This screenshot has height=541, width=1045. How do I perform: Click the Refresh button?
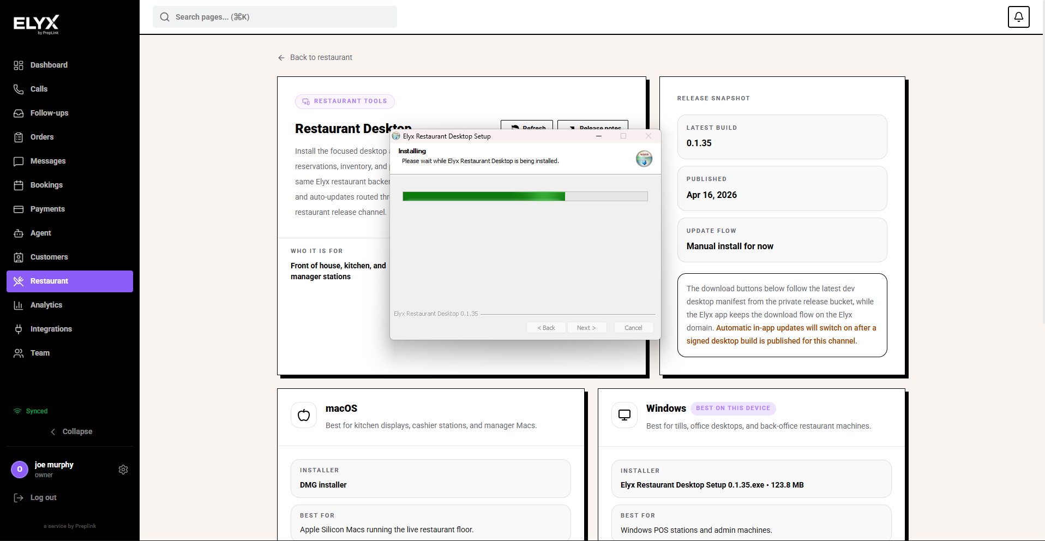(527, 125)
